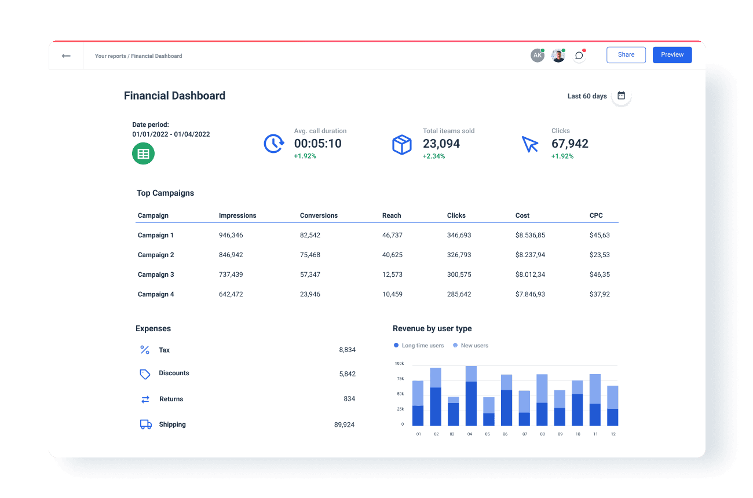The width and height of the screenshot is (753, 498).
Task: Select the arrow cursor icon beside Clicks metric
Action: [x=530, y=144]
